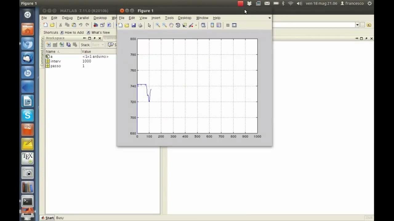Viewport: 394px width, 221px height.
Task: Save the figure with floppy icon
Action: pyautogui.click(x=134, y=25)
